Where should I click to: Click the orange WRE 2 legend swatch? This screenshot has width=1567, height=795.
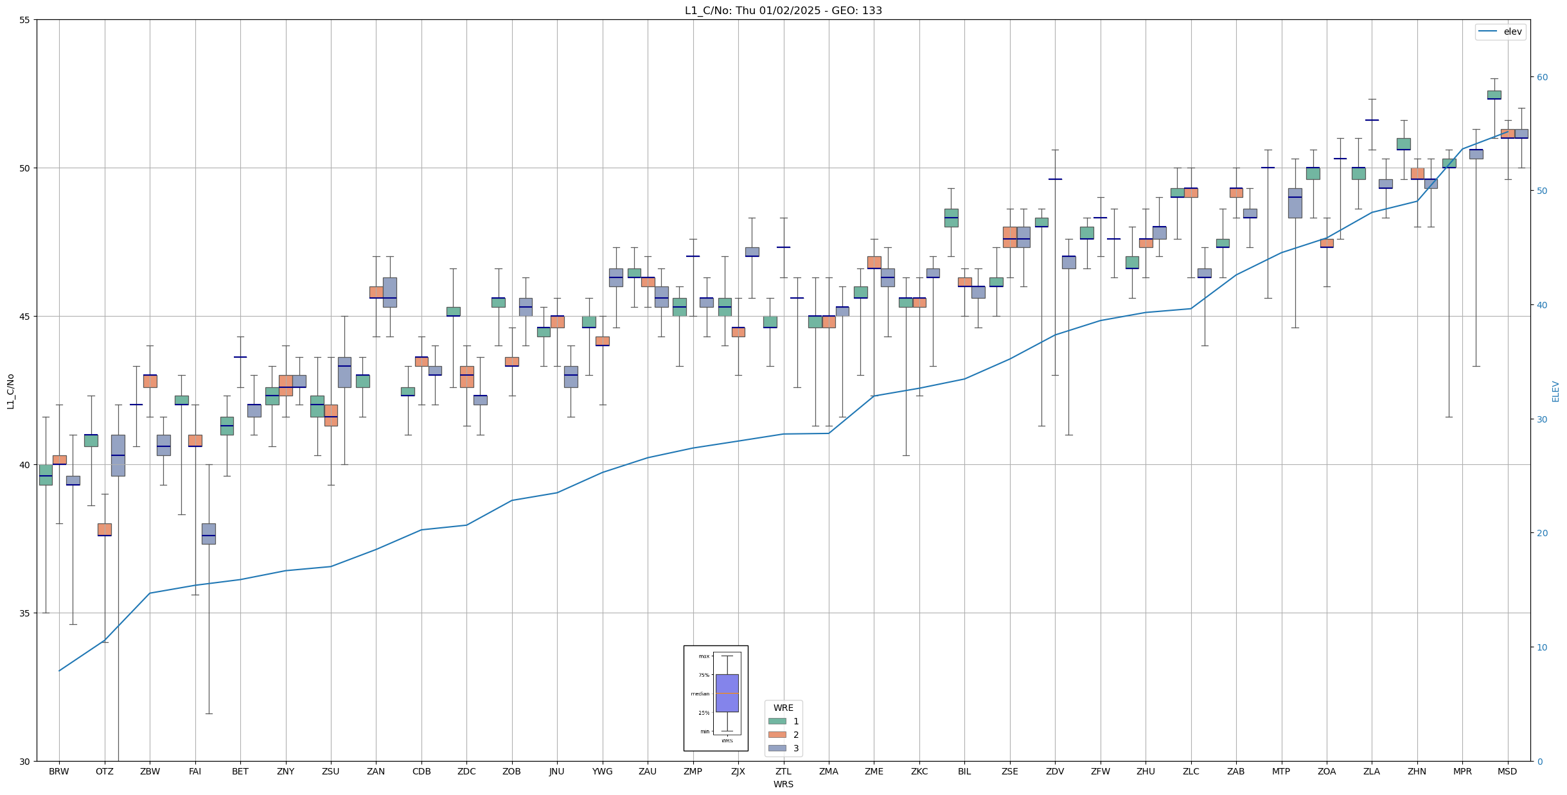(x=777, y=735)
